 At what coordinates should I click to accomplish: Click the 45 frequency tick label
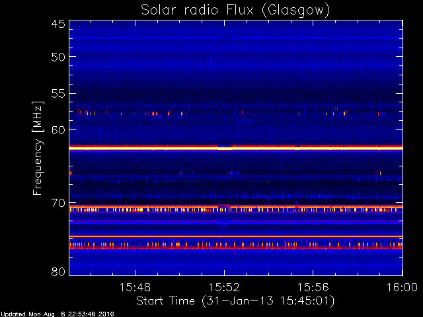tap(58, 24)
